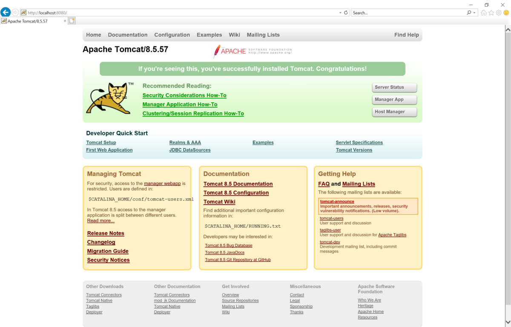Open Tomcat 8.5 Git Repository at GitHub
Image resolution: width=511 pixels, height=327 pixels.
pyautogui.click(x=238, y=260)
